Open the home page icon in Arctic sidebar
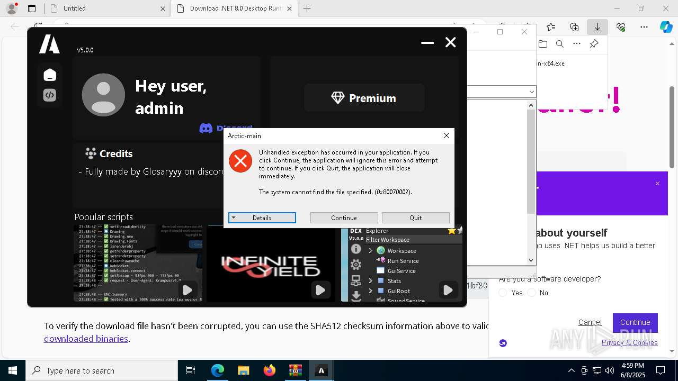The height and width of the screenshot is (381, 678). coord(50,75)
